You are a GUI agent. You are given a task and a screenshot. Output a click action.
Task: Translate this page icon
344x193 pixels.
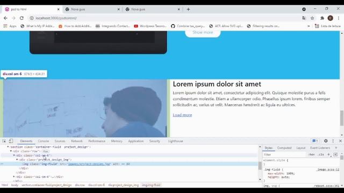304,18
